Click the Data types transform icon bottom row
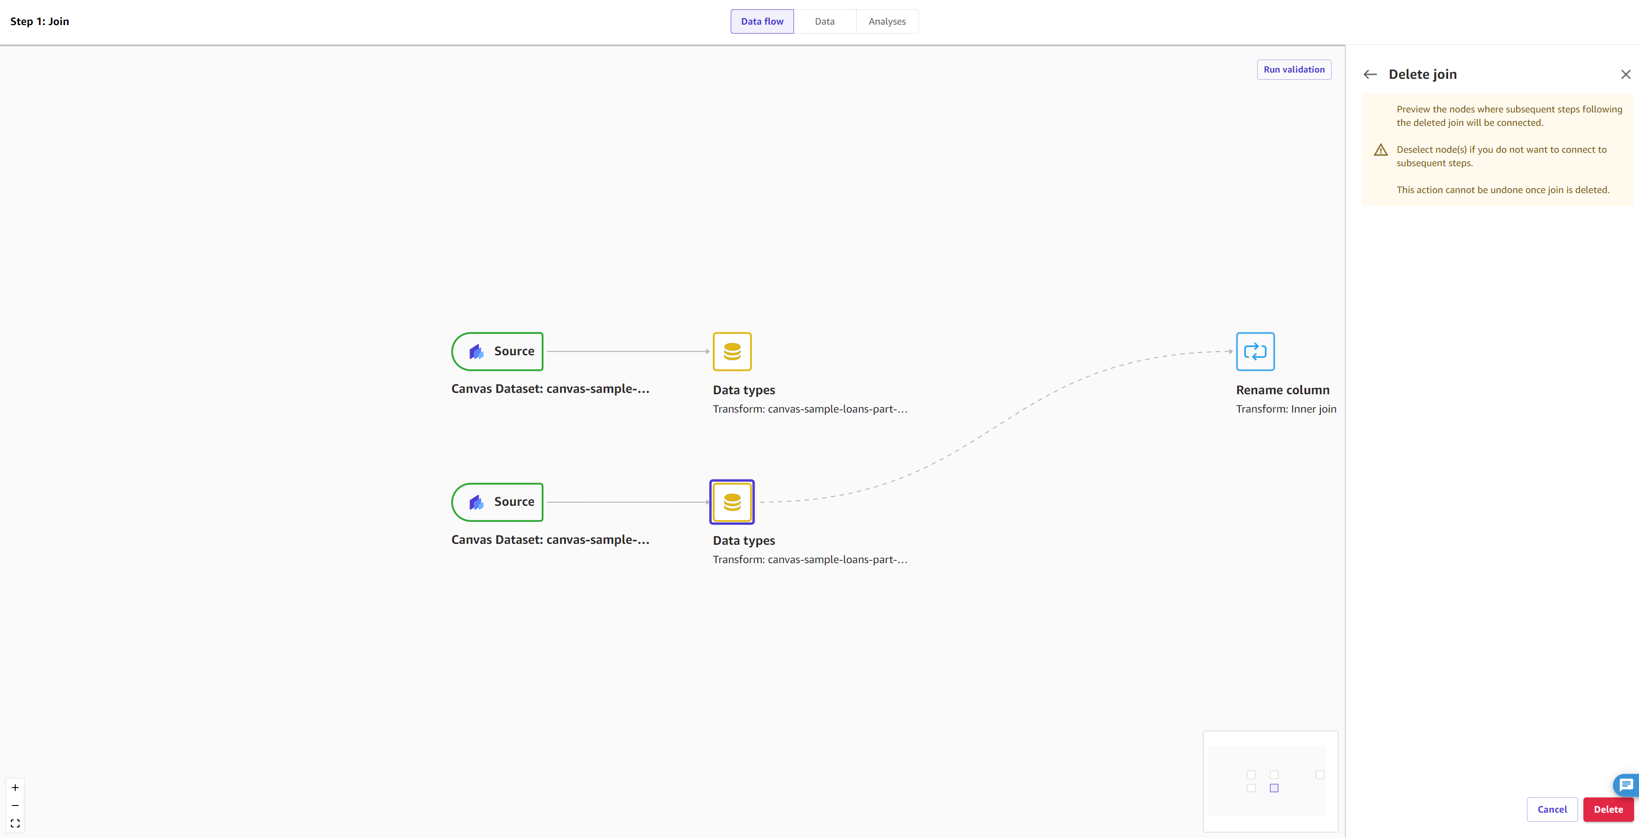The image size is (1639, 840). [732, 501]
